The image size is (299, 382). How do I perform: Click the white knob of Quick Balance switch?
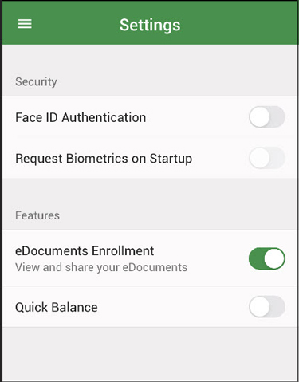[260, 306]
